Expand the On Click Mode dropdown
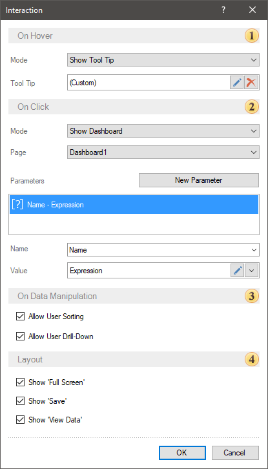The width and height of the screenshot is (268, 469). pos(163,131)
